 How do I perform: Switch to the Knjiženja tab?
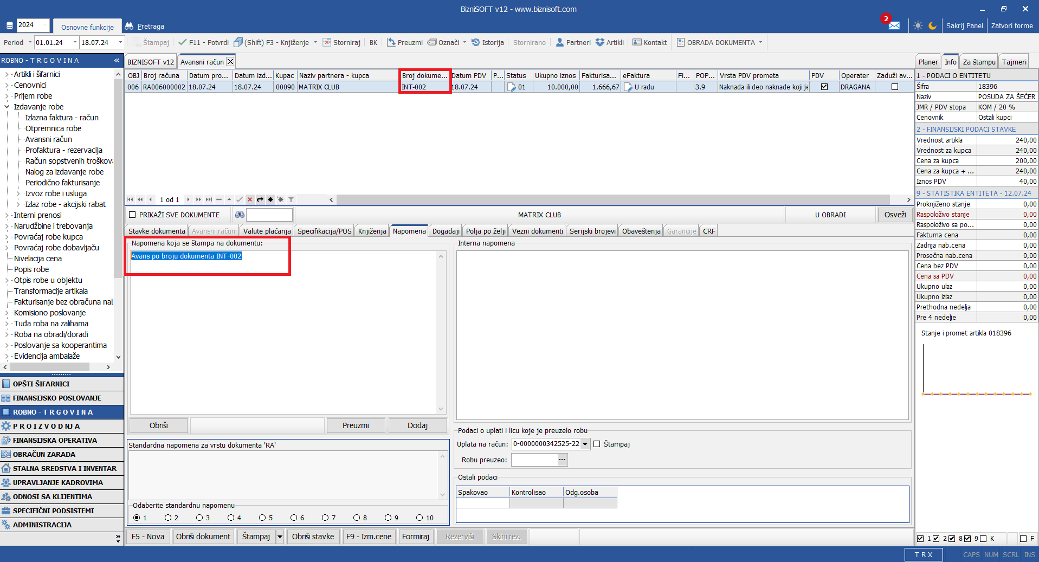372,231
